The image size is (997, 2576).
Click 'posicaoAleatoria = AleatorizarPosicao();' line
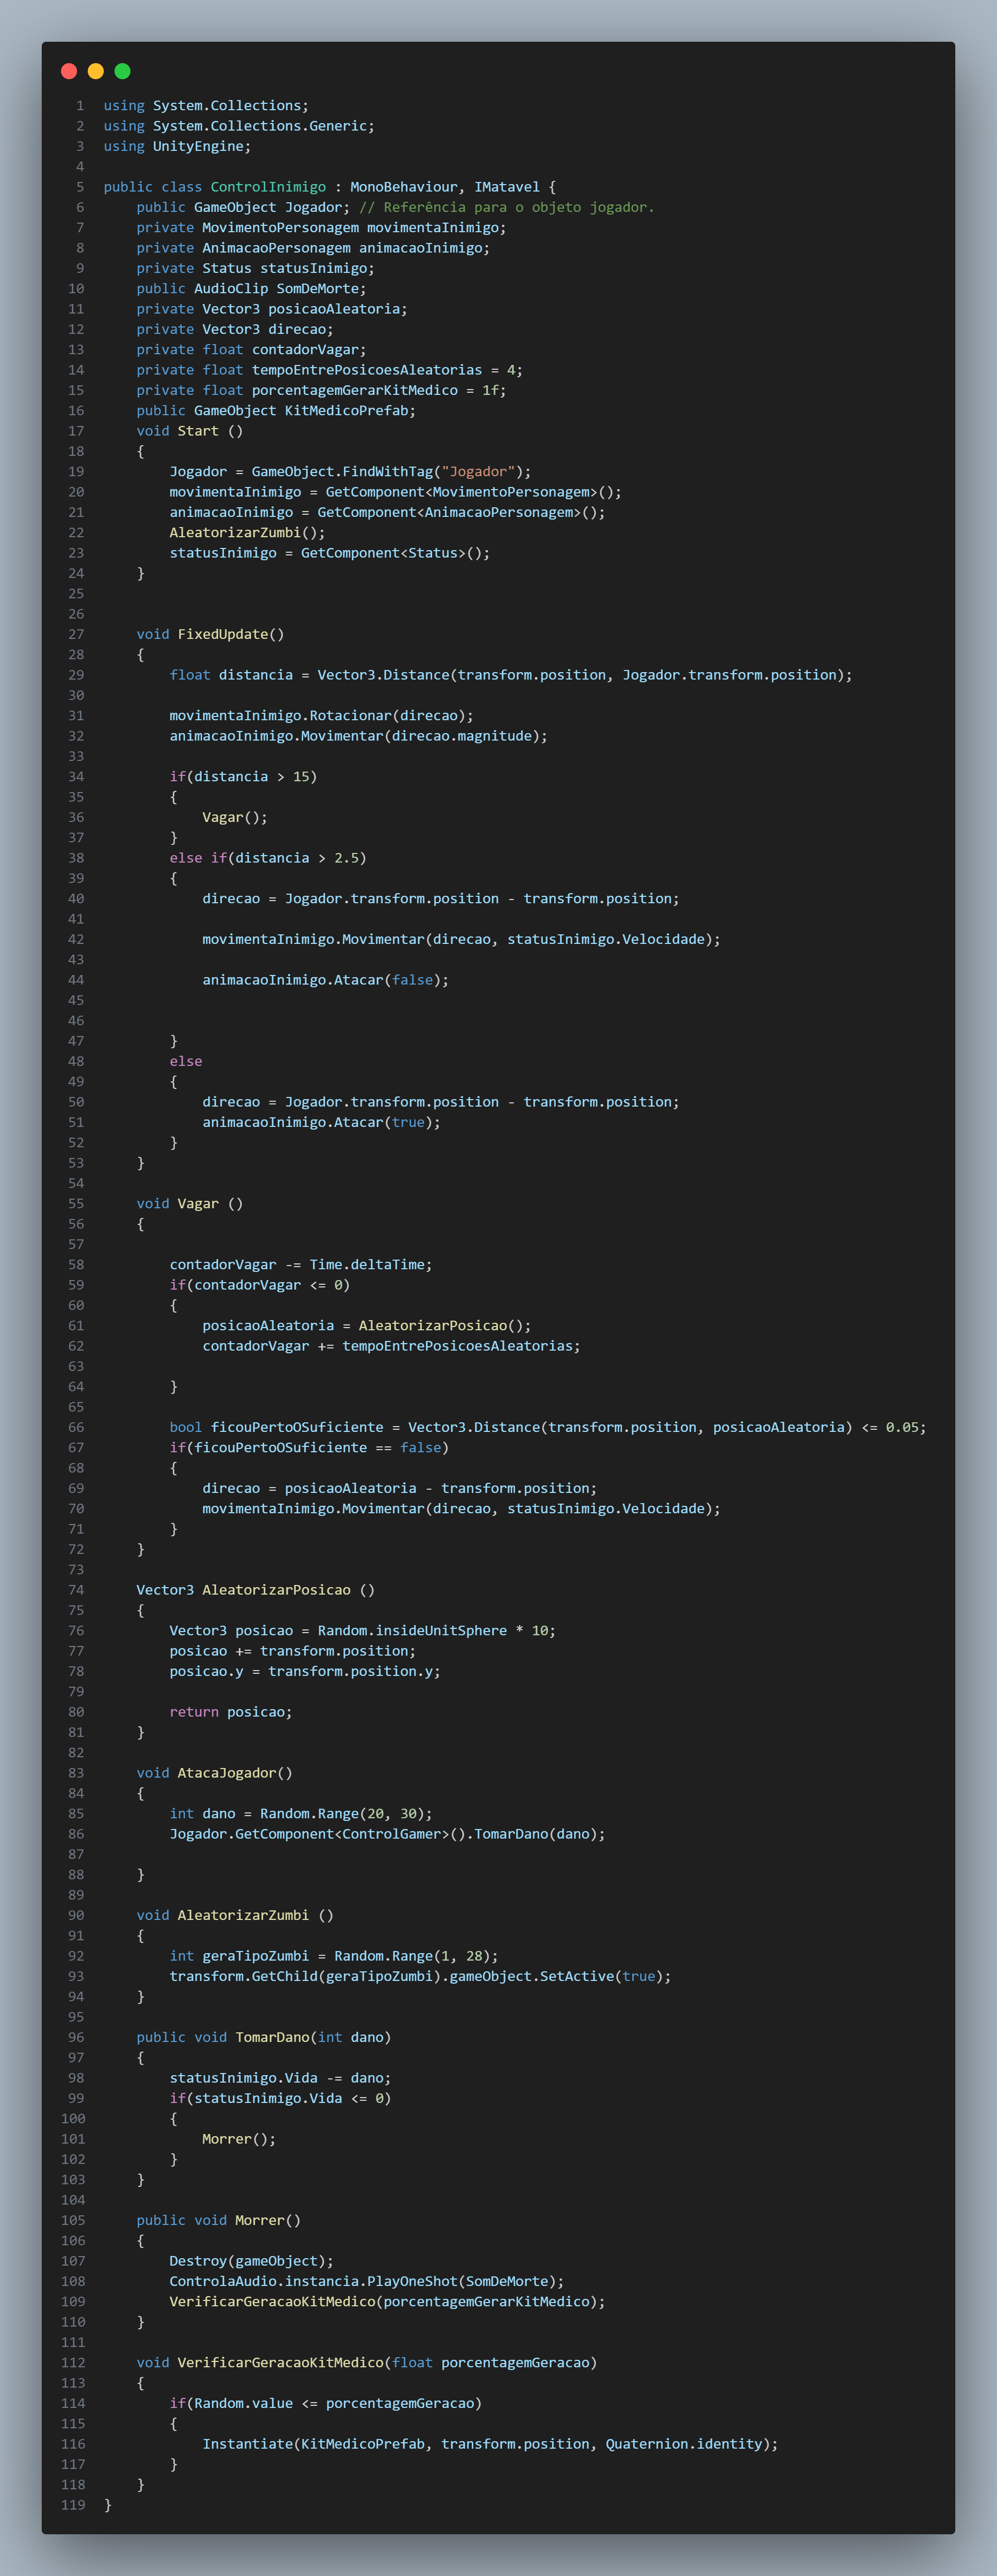[x=367, y=1326]
